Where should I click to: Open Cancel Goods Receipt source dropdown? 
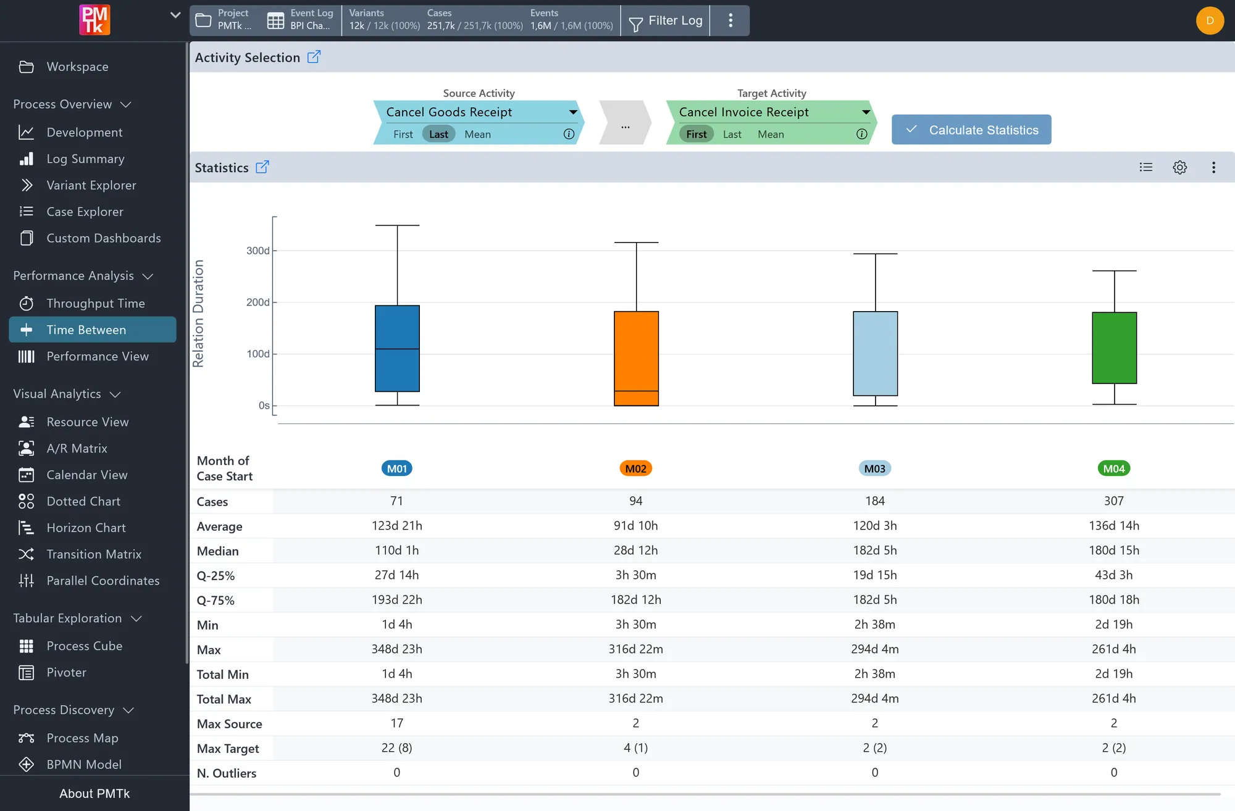482,112
